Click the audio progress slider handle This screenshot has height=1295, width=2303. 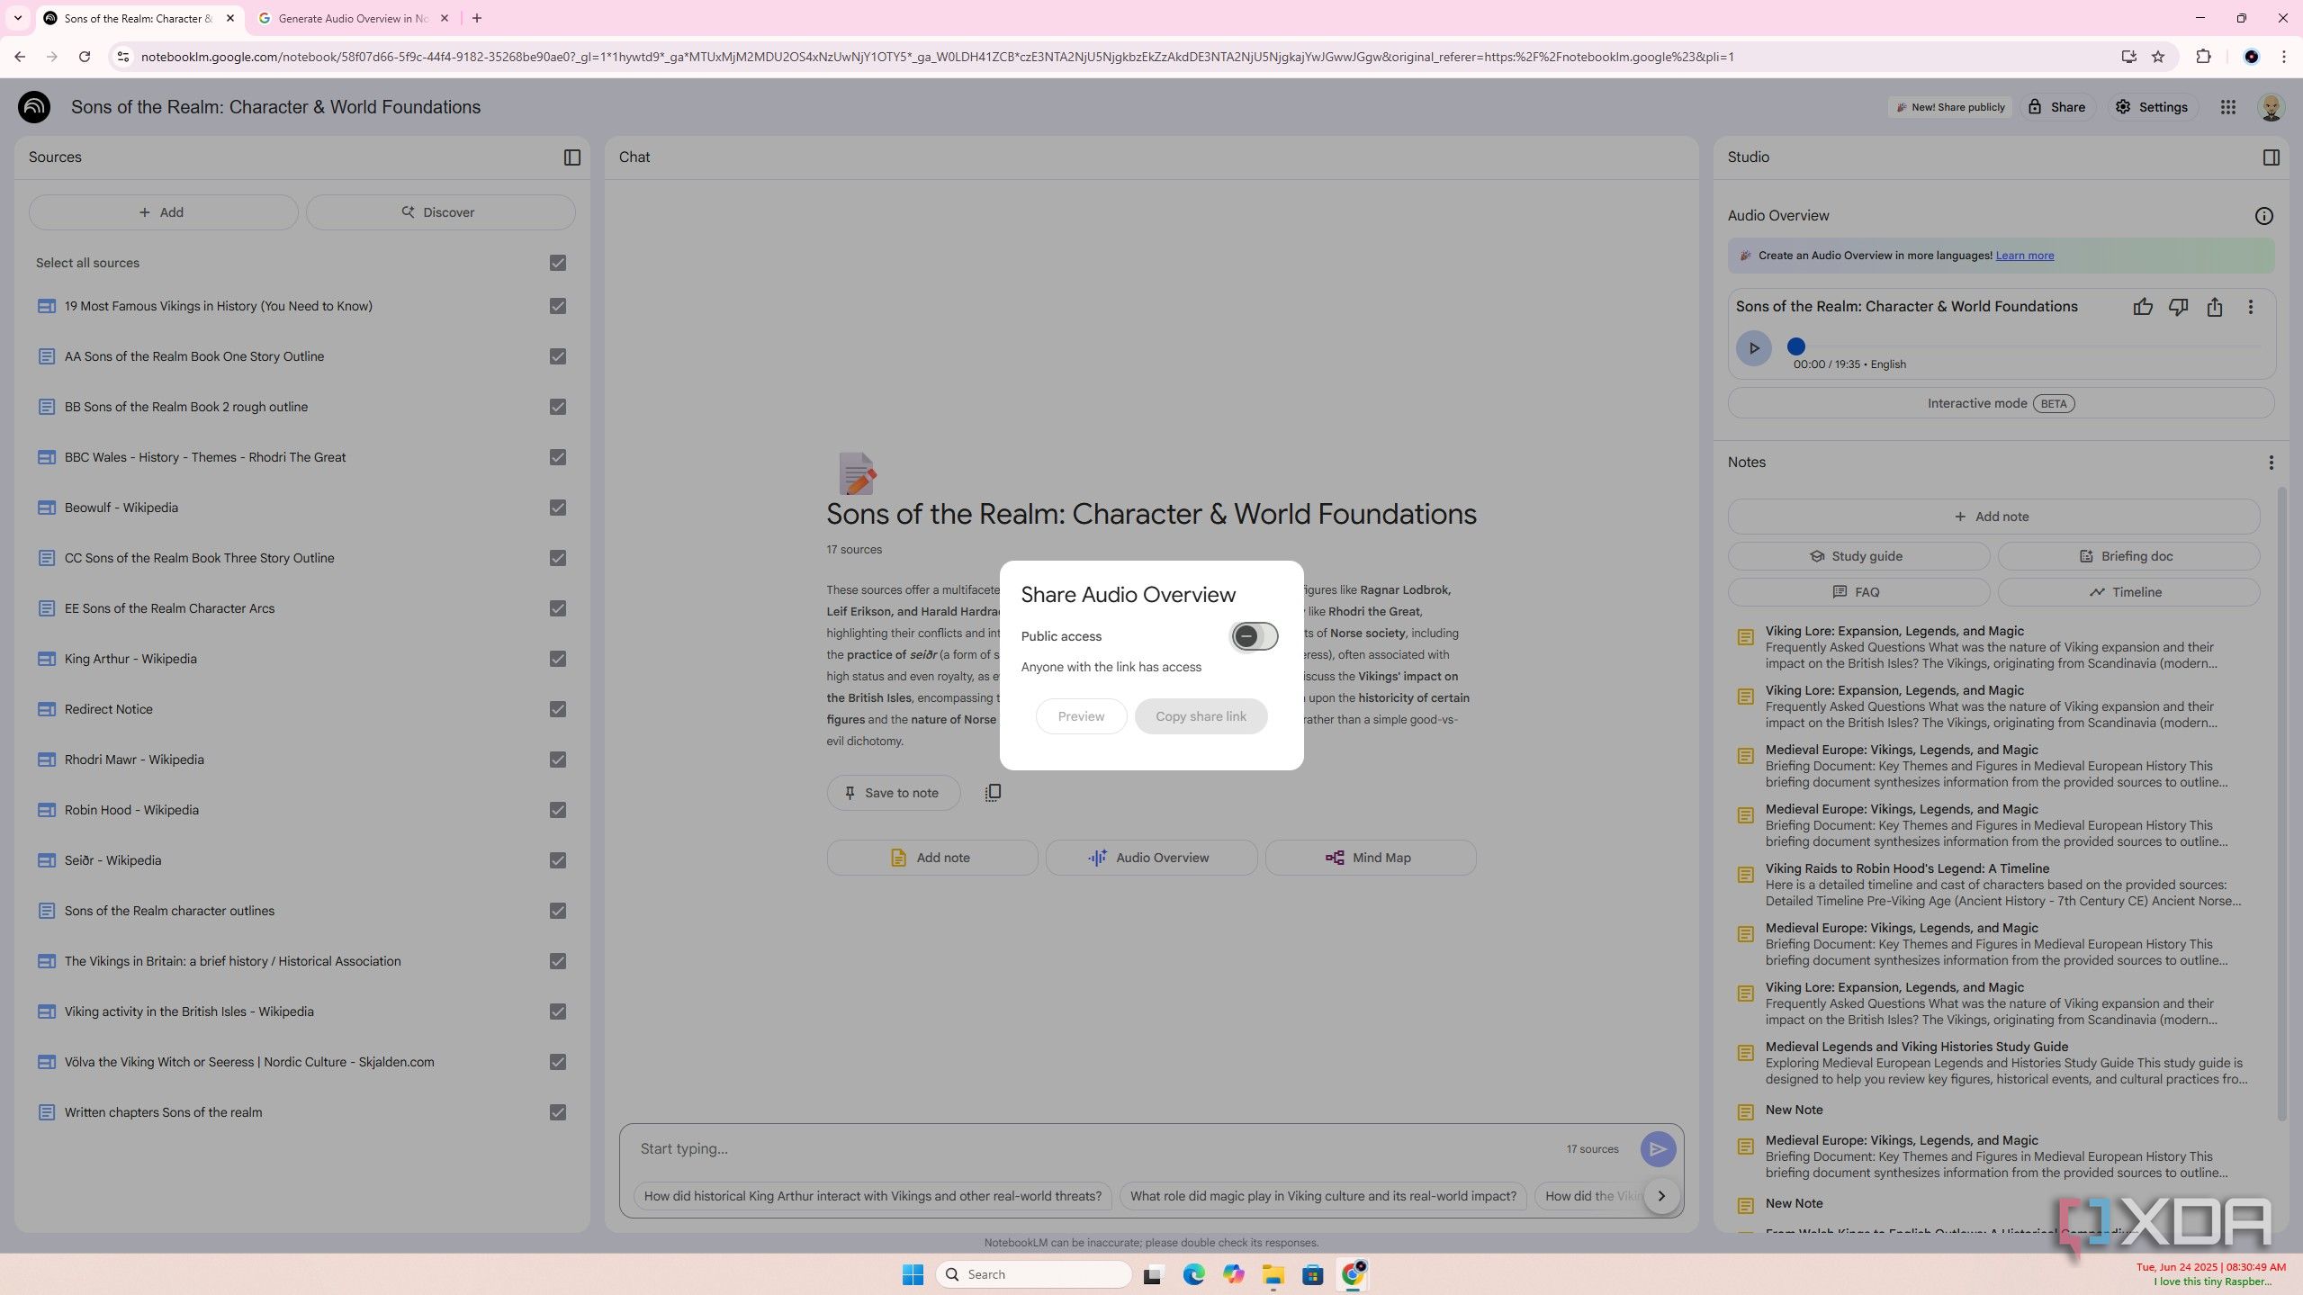[1795, 346]
